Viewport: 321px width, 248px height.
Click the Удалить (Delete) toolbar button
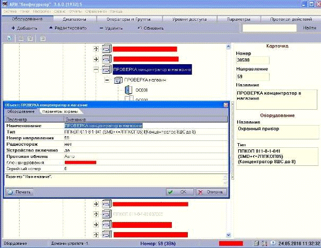click(110, 28)
